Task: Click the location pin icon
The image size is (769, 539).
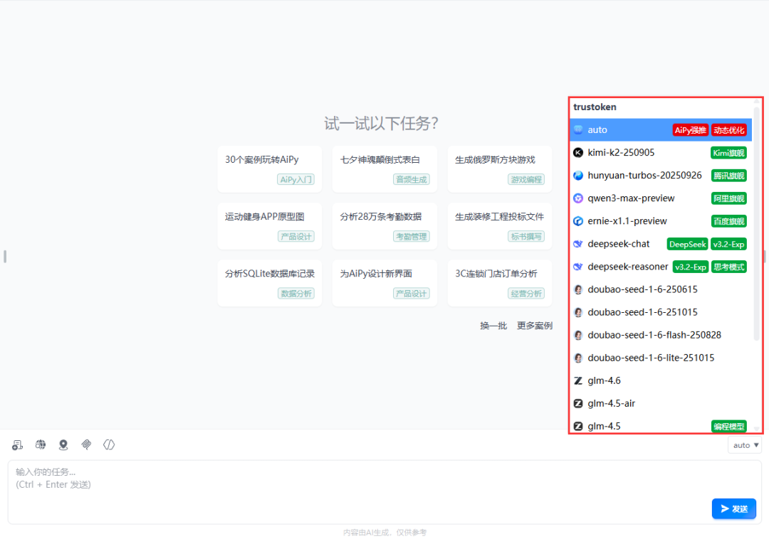Action: (63, 444)
